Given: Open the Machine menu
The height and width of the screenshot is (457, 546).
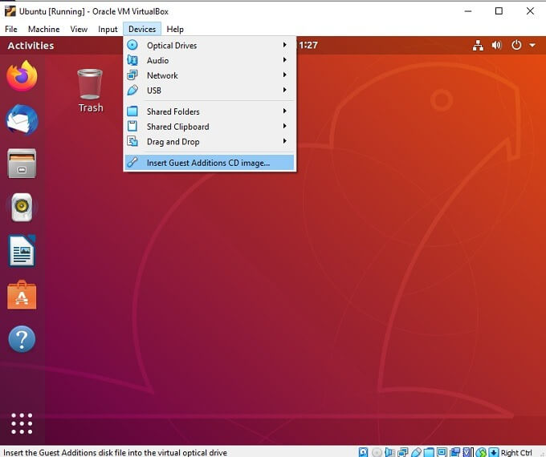Looking at the screenshot, I should (x=43, y=29).
